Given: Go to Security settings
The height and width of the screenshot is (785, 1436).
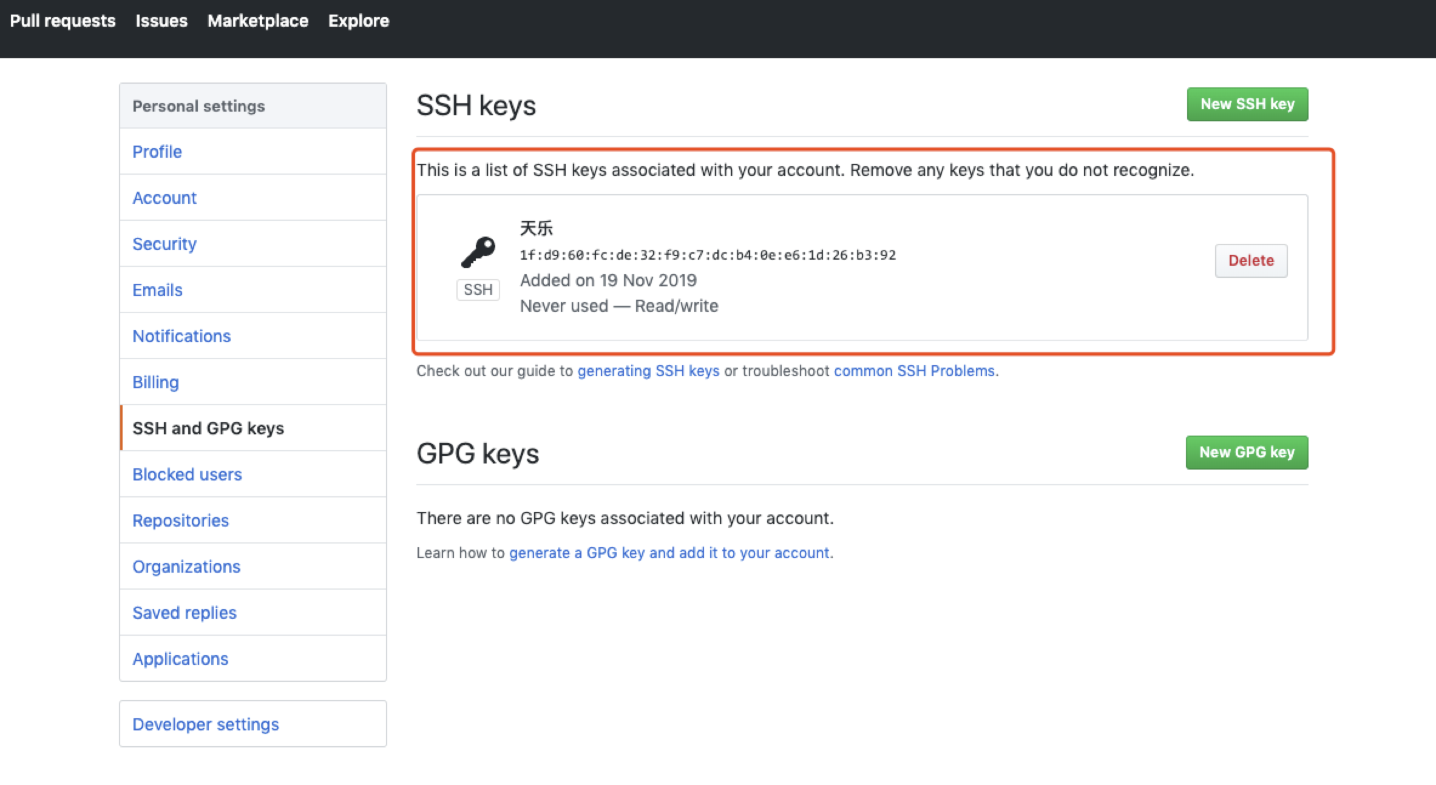Looking at the screenshot, I should (x=164, y=244).
